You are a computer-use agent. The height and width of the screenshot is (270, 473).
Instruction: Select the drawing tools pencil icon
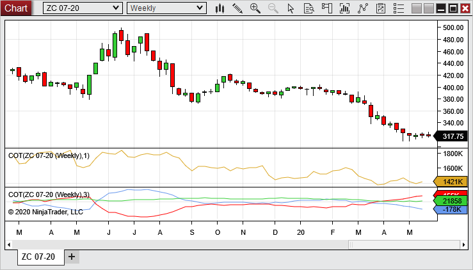237,8
